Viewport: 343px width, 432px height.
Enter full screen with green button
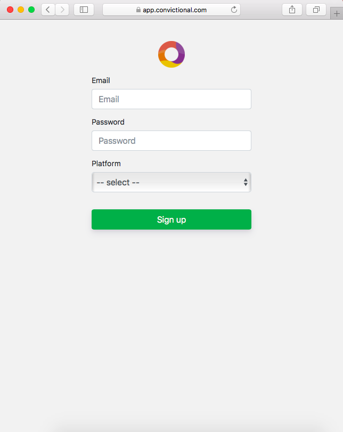(31, 10)
